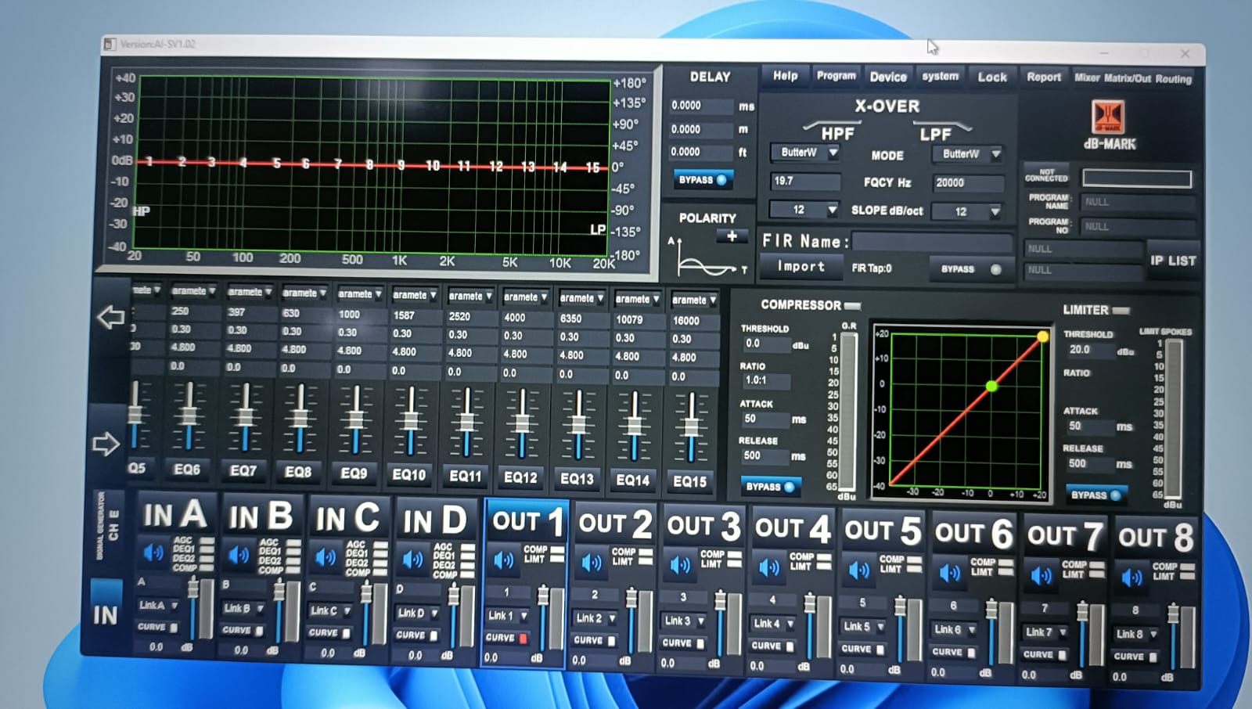Toggle the LIMITER BYPASS switch
Viewport: 1252px width, 709px height.
coord(1095,495)
